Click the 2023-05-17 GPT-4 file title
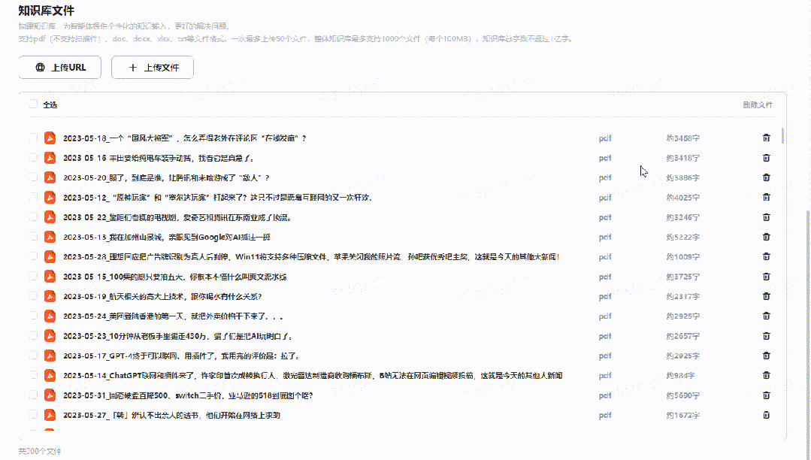This screenshot has width=811, height=460. pos(181,356)
